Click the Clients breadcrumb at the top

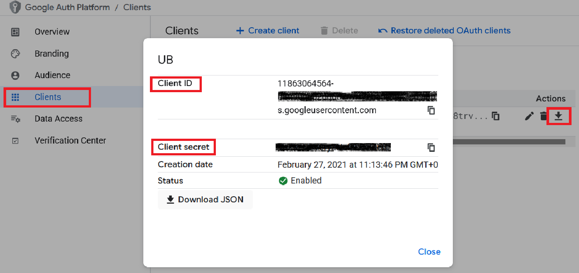tap(137, 7)
